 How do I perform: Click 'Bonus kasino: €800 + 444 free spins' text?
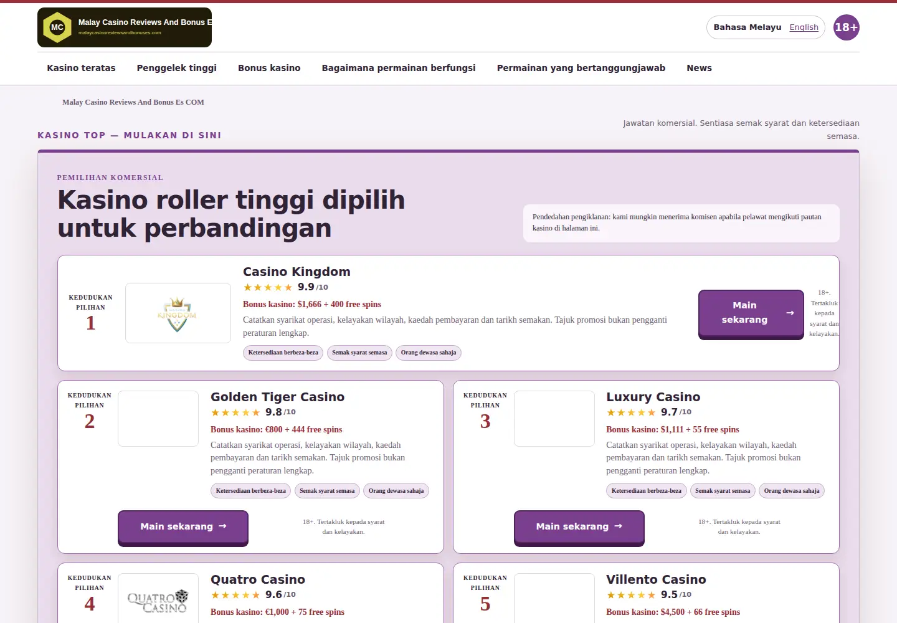point(276,430)
